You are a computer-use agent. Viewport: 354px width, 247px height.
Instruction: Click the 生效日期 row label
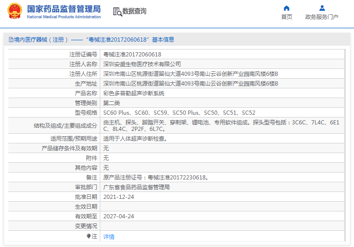86,207
